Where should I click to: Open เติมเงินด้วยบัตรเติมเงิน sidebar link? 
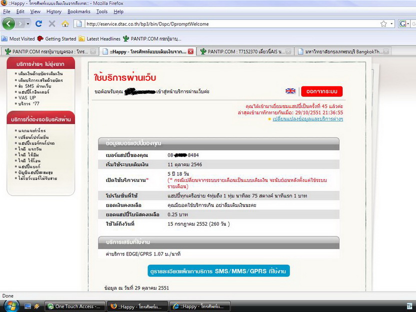(40, 74)
